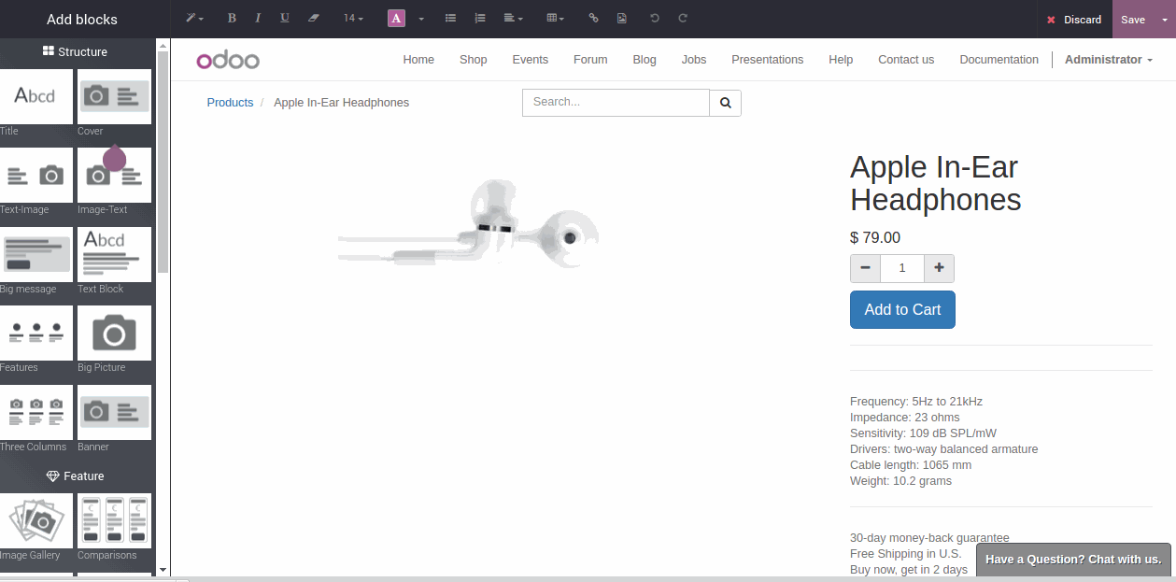This screenshot has width=1176, height=582.
Task: Click the $ 79.00 price text
Action: point(875,238)
